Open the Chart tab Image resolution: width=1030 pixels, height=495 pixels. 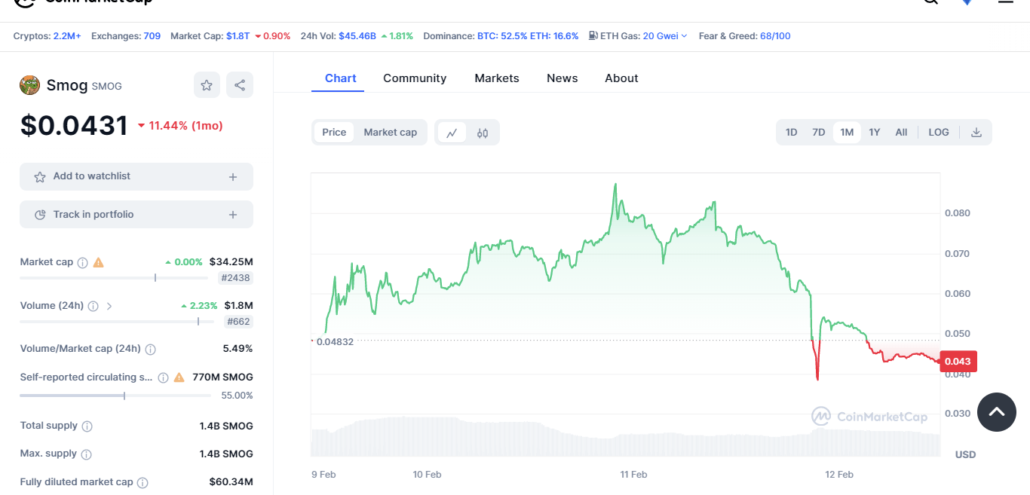[x=341, y=78]
